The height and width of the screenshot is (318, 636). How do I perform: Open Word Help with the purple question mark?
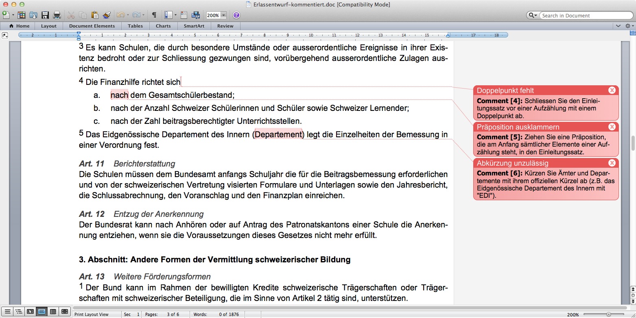coord(236,15)
